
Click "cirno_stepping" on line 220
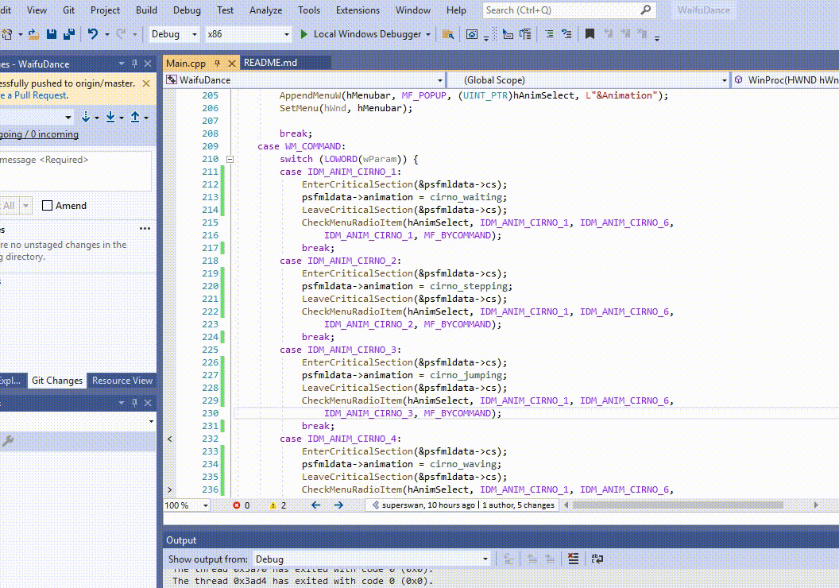pos(469,286)
